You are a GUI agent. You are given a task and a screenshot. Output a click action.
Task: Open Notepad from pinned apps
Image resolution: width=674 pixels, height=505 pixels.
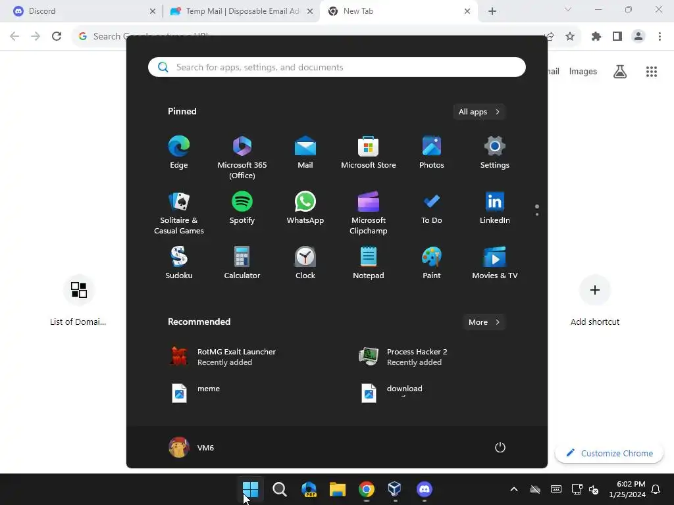[x=369, y=263]
